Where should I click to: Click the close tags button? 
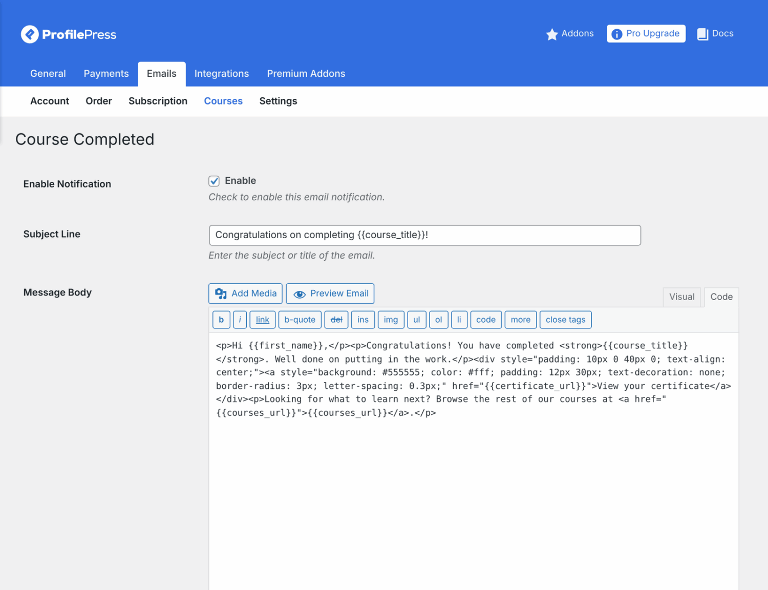(565, 320)
